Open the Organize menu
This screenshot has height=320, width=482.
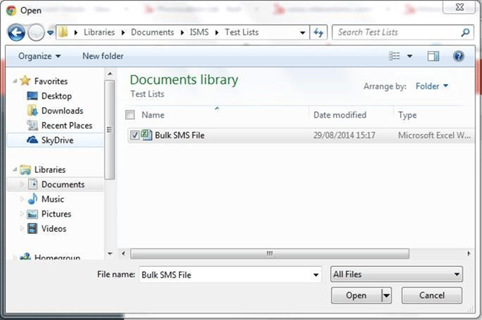40,56
